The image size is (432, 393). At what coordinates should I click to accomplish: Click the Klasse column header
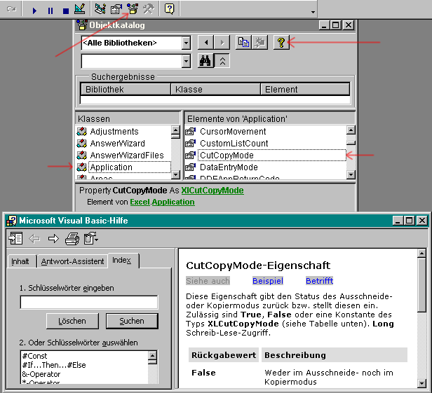click(216, 90)
